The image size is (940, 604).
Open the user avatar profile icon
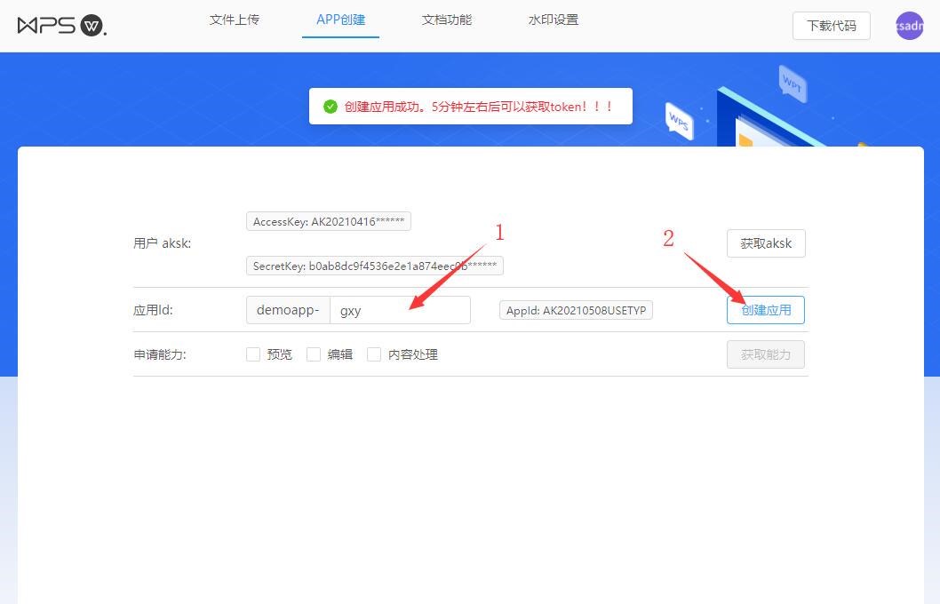pyautogui.click(x=909, y=26)
